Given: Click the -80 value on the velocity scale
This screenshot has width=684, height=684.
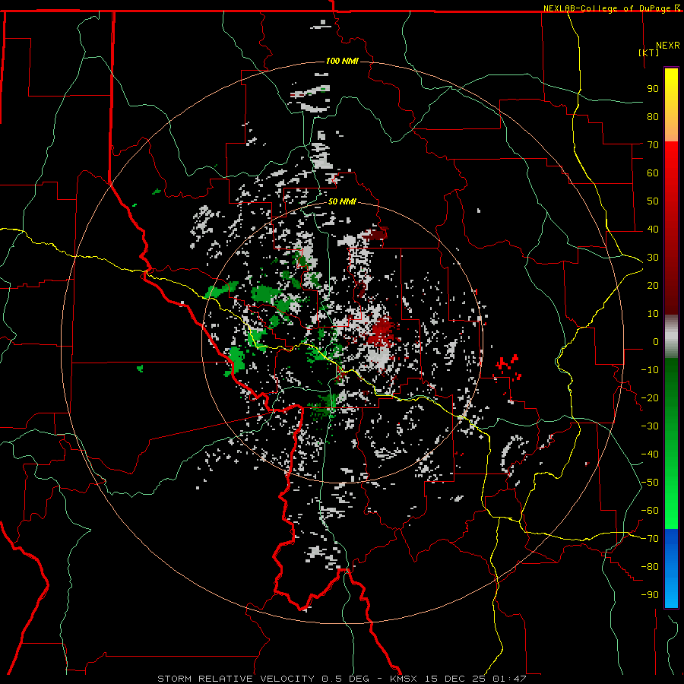Looking at the screenshot, I should 650,567.
